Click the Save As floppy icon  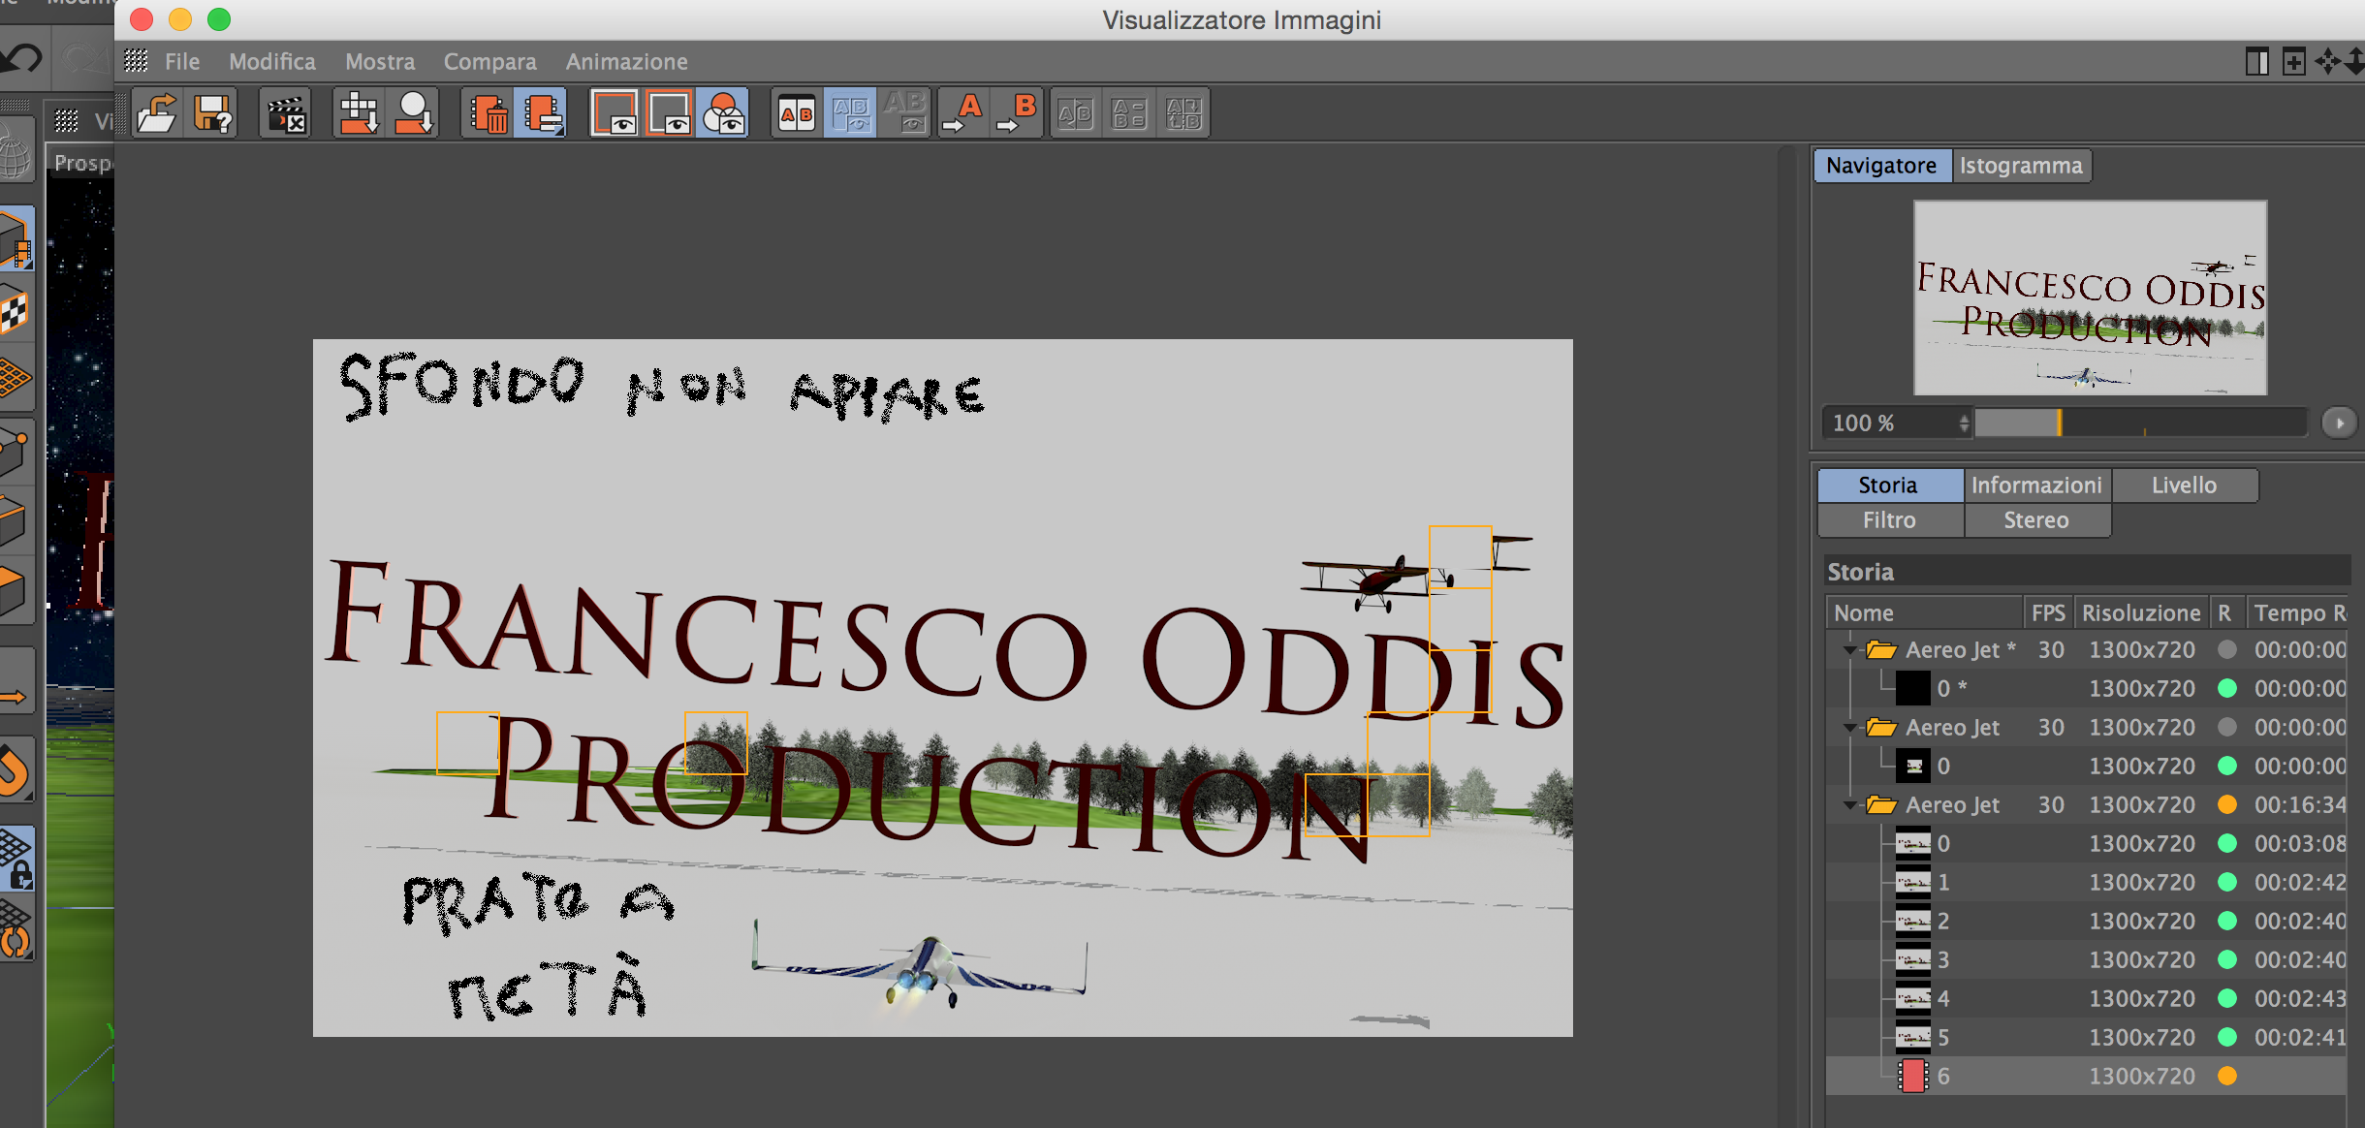coord(213,114)
